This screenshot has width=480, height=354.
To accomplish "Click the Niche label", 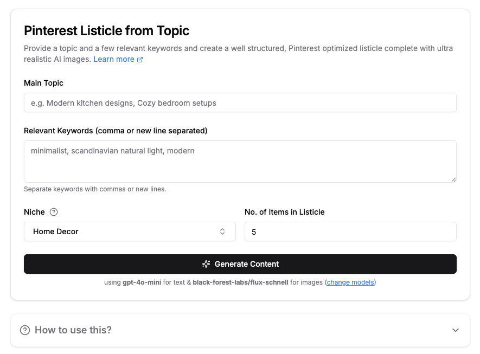I will tap(34, 212).
